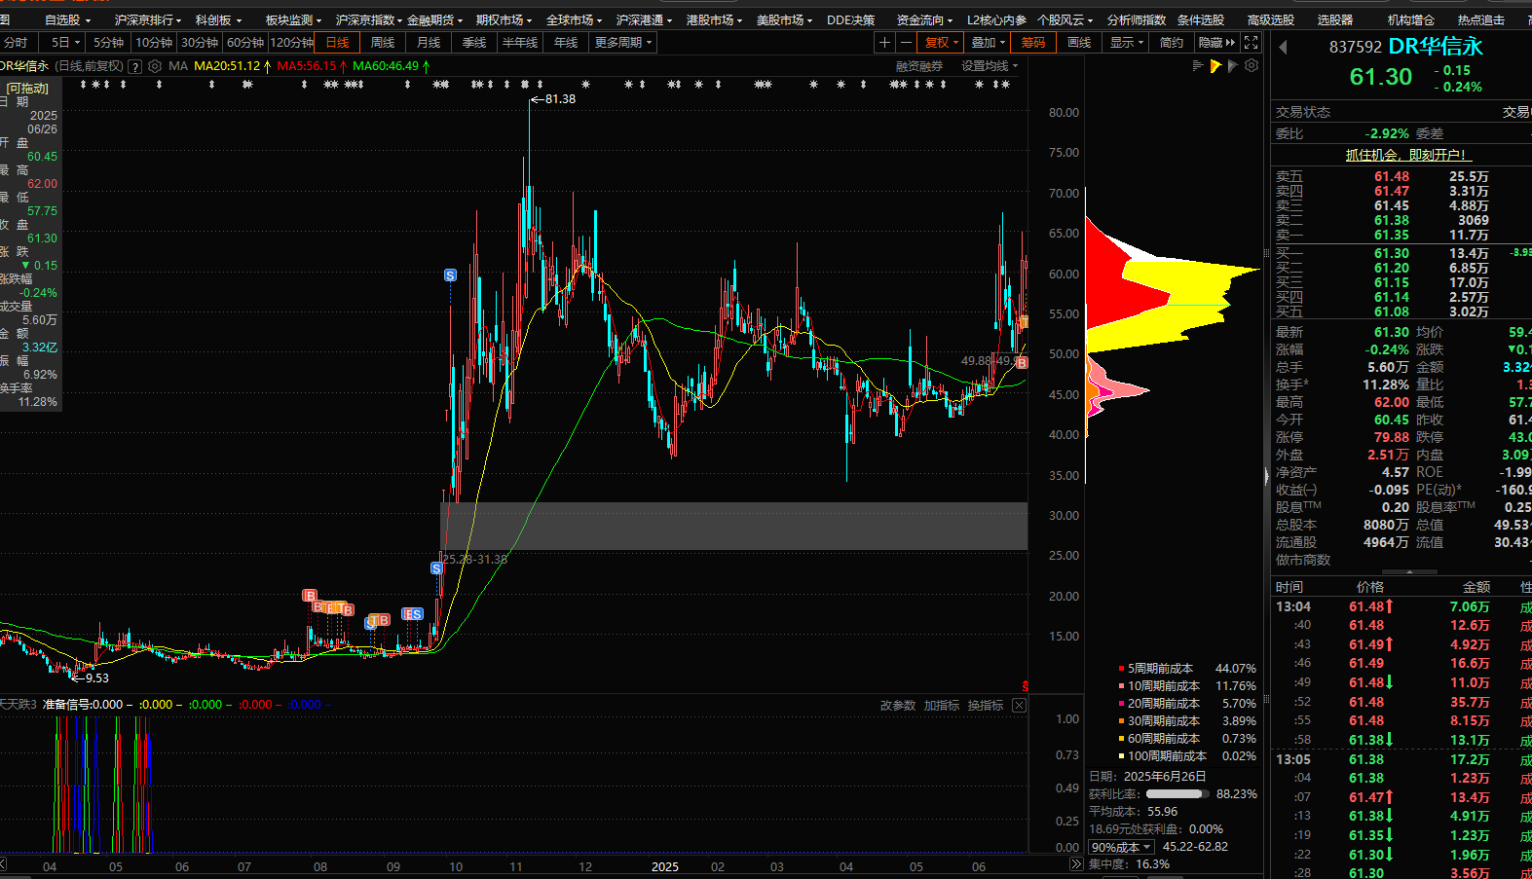Select the yellow play-arrow chip icon
This screenshot has height=879, width=1532.
(x=1215, y=66)
